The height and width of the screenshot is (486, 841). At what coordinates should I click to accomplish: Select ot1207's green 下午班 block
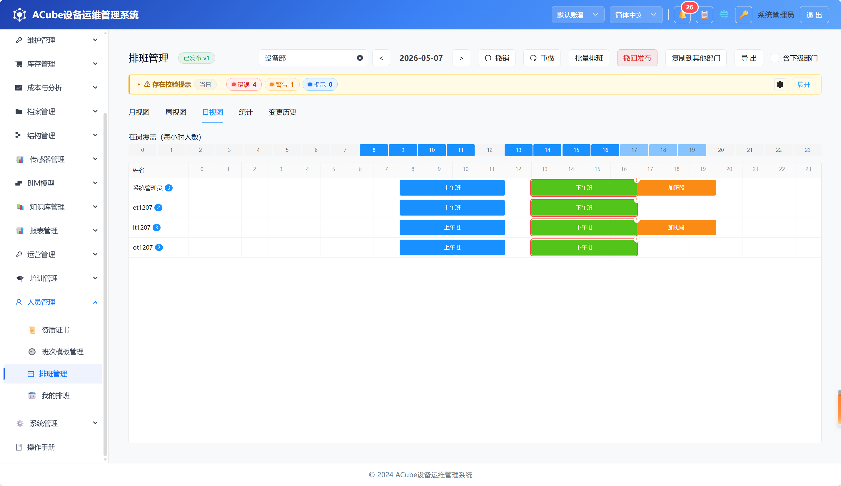point(584,248)
